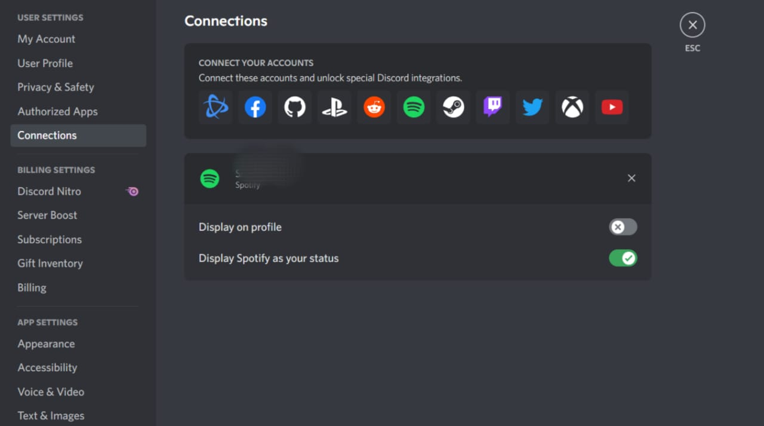Open Privacy & Safety settings
The height and width of the screenshot is (426, 764).
78,87
